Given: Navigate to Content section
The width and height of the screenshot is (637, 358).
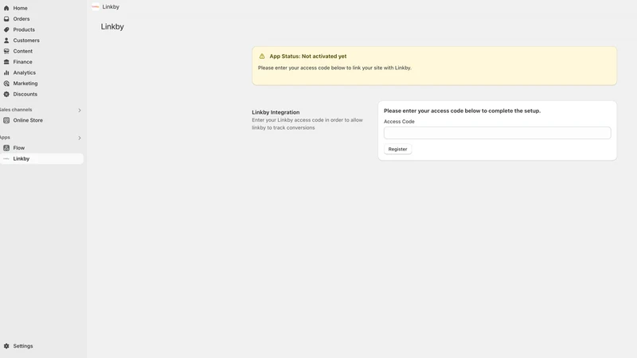Looking at the screenshot, I should tap(23, 51).
